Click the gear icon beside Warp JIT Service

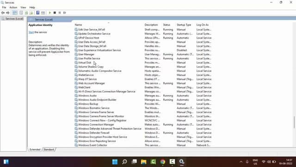point(76,79)
